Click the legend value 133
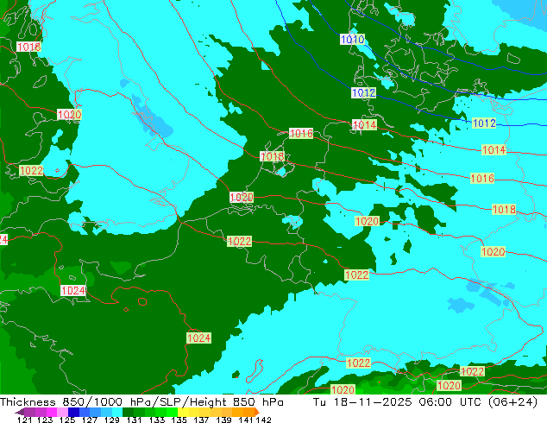Screen dimensions: 547x423 [x=156, y=420]
